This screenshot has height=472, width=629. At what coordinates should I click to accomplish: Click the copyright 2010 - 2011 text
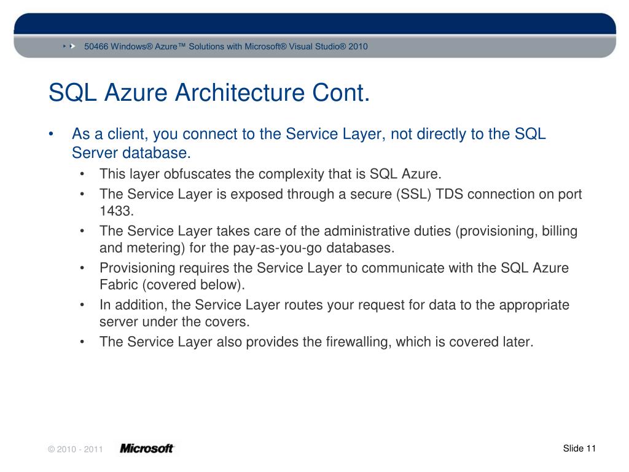pyautogui.click(x=76, y=449)
